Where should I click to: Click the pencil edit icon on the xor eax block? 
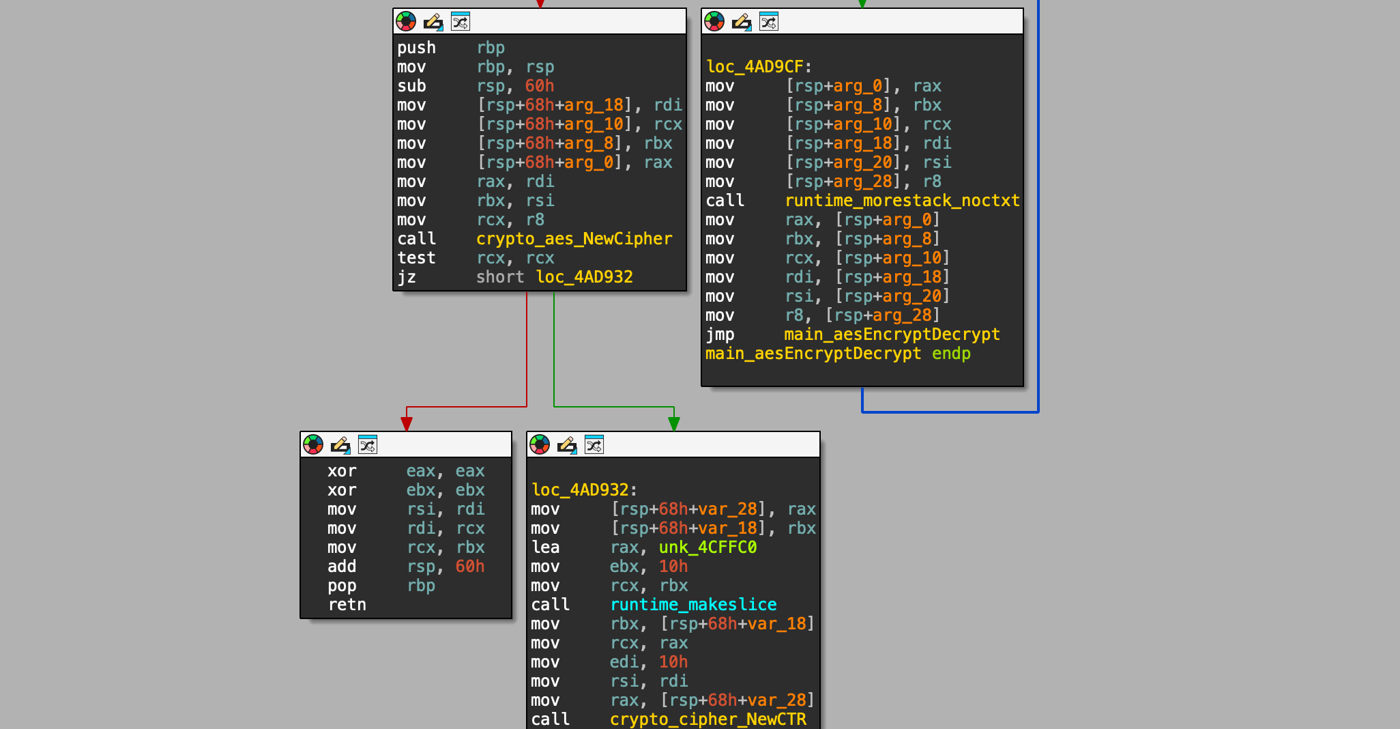(x=340, y=445)
